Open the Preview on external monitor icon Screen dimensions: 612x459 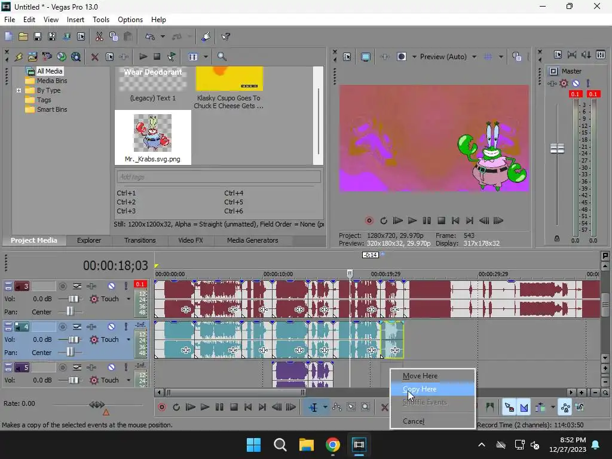click(365, 57)
